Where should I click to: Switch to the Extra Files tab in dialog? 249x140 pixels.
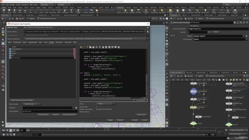point(68,42)
